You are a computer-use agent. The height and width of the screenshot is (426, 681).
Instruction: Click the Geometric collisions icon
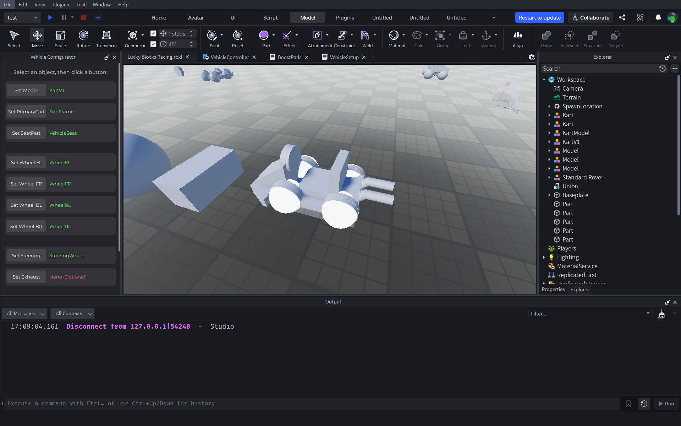(x=133, y=35)
